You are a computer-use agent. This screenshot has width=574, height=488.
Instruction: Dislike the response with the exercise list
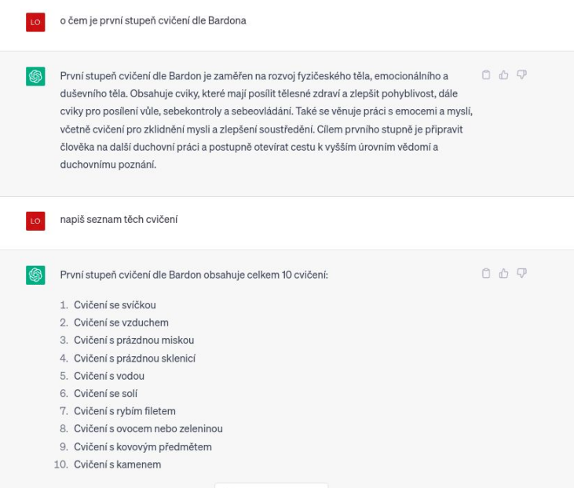pyautogui.click(x=521, y=274)
